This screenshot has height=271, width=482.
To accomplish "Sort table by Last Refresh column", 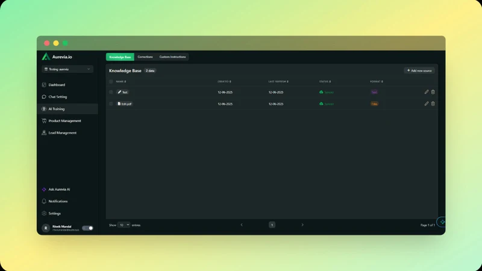I will [278, 81].
